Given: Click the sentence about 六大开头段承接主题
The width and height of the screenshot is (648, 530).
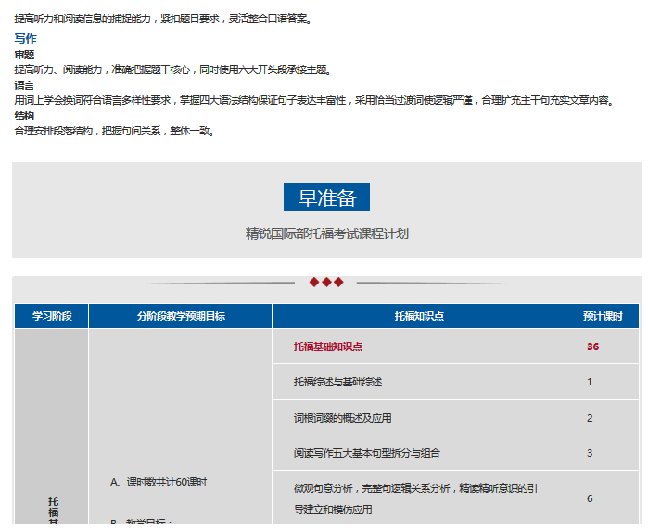Looking at the screenshot, I should point(173,69).
